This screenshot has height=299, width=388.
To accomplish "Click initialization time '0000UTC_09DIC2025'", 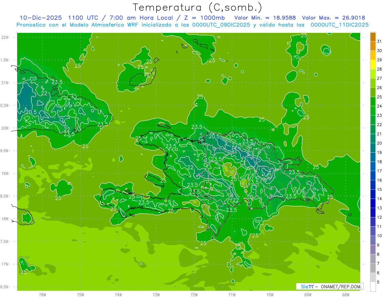I will pyautogui.click(x=221, y=25).
